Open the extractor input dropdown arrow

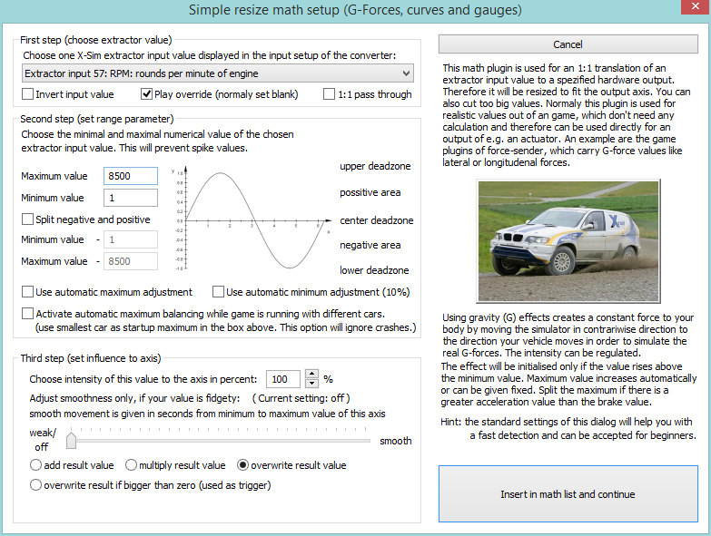click(x=406, y=73)
